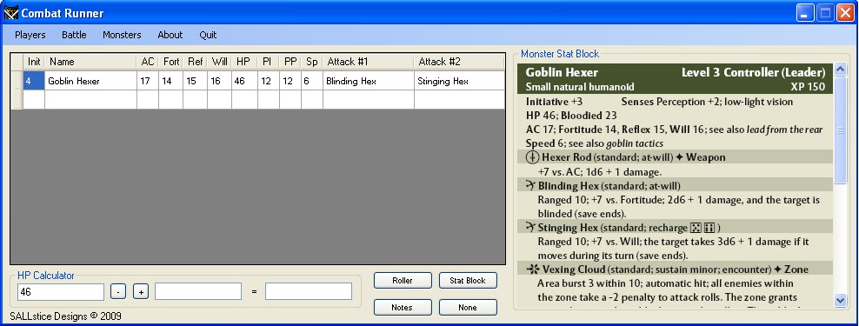Viewport: 859px width, 326px height.
Task: Click the HP 46; Bloodied 23 line
Action: (571, 116)
